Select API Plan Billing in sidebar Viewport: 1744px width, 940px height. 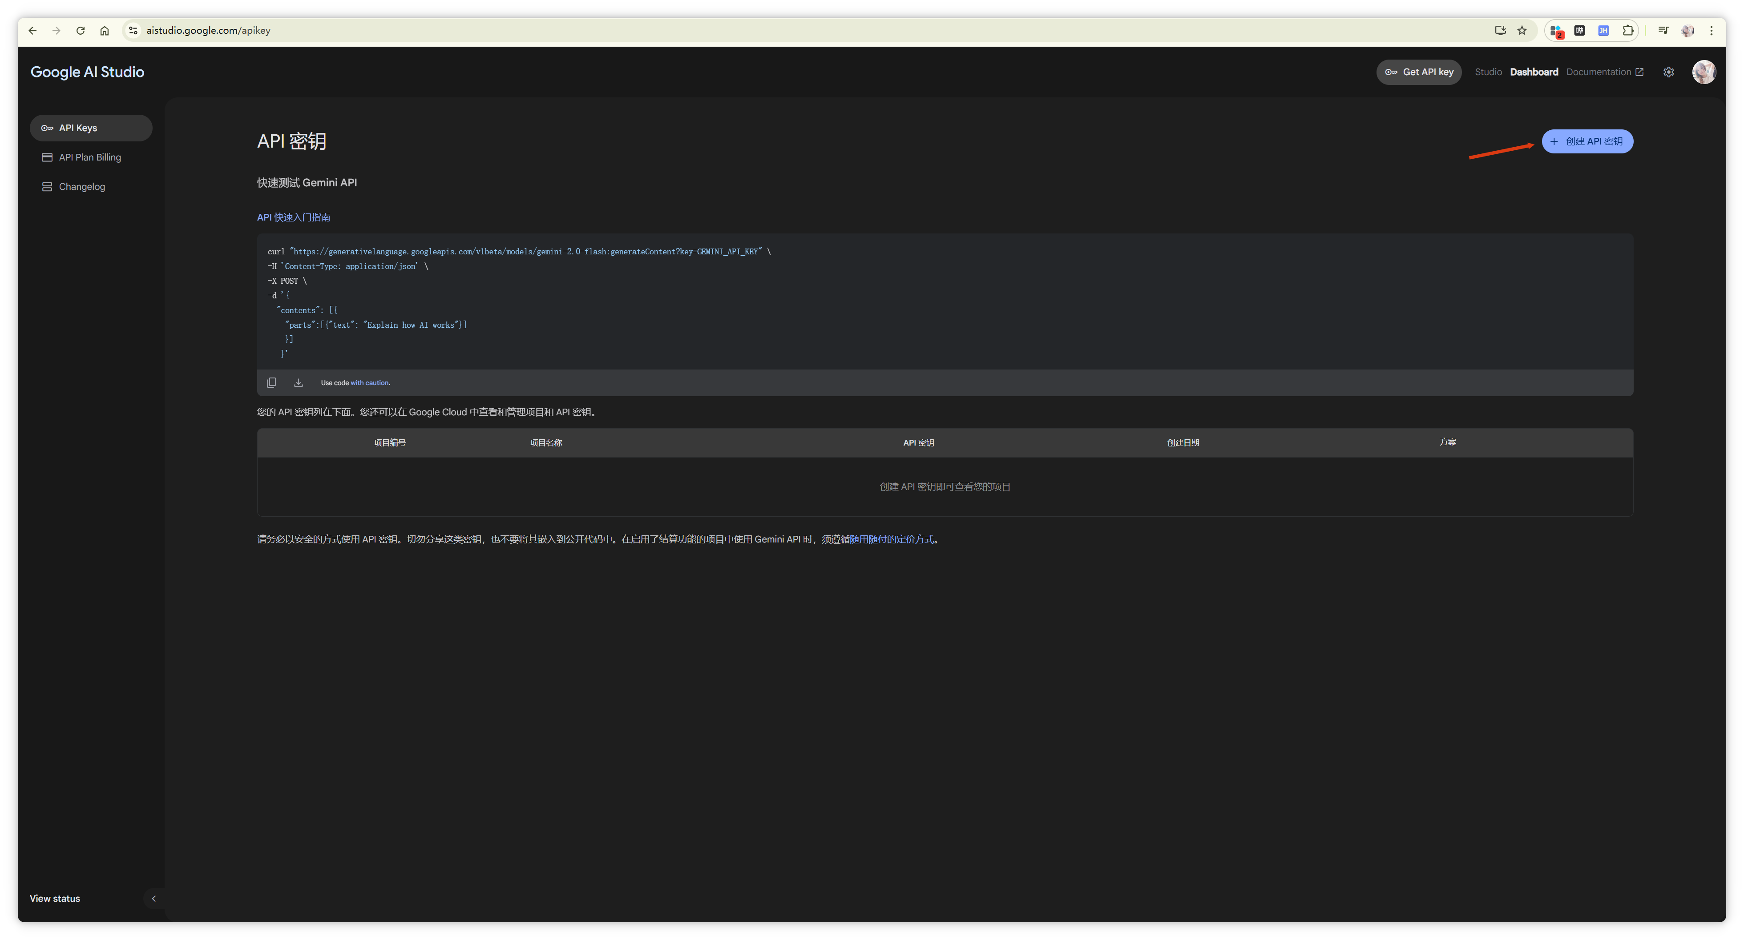(x=90, y=157)
